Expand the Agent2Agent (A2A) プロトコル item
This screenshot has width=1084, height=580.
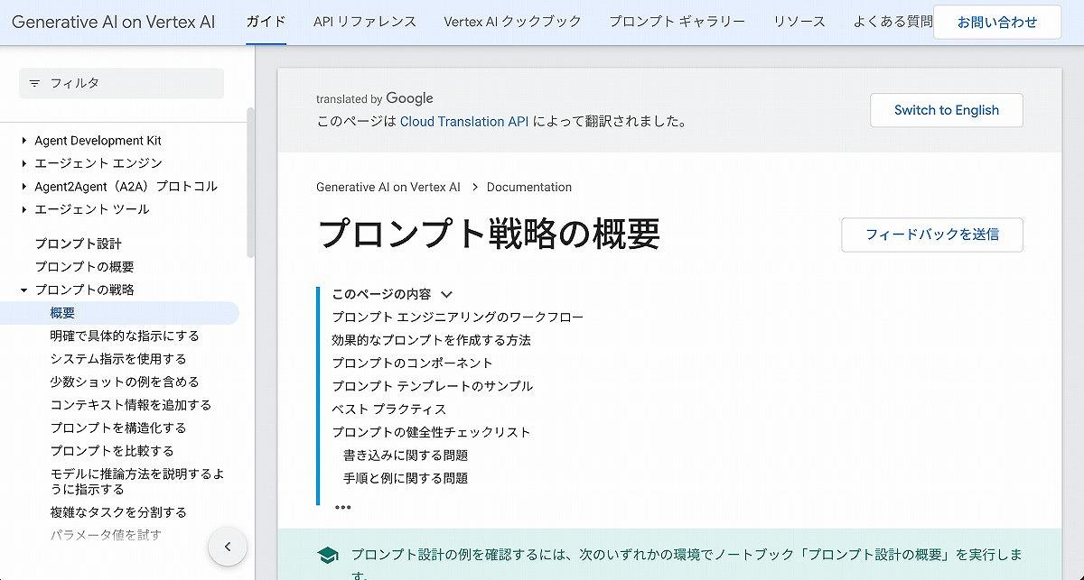(x=24, y=187)
